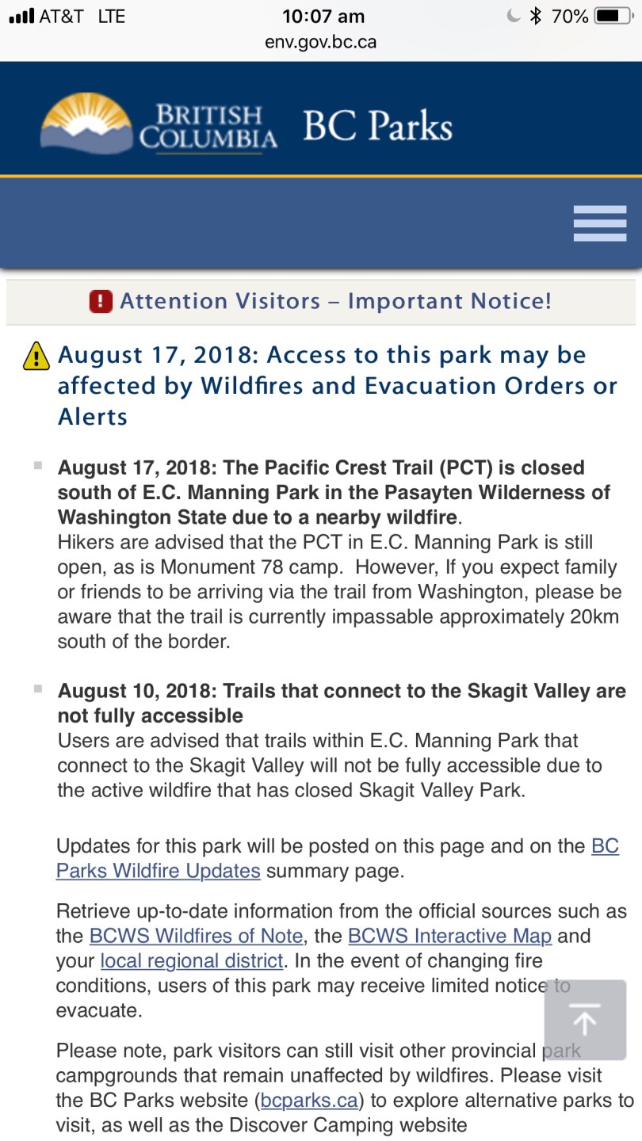
Task: Open the local regional district link
Action: click(191, 961)
